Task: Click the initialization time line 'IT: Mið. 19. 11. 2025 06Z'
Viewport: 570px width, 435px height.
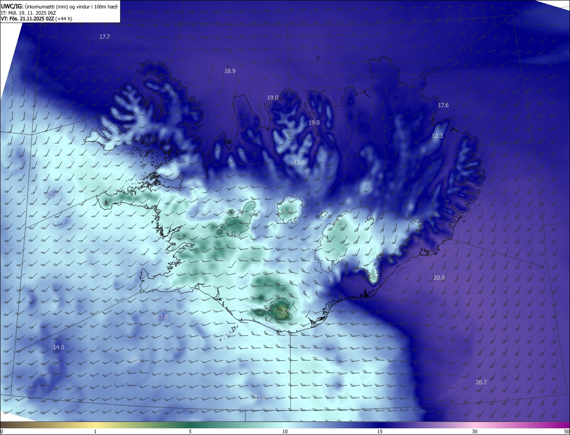Action: [x=28, y=12]
